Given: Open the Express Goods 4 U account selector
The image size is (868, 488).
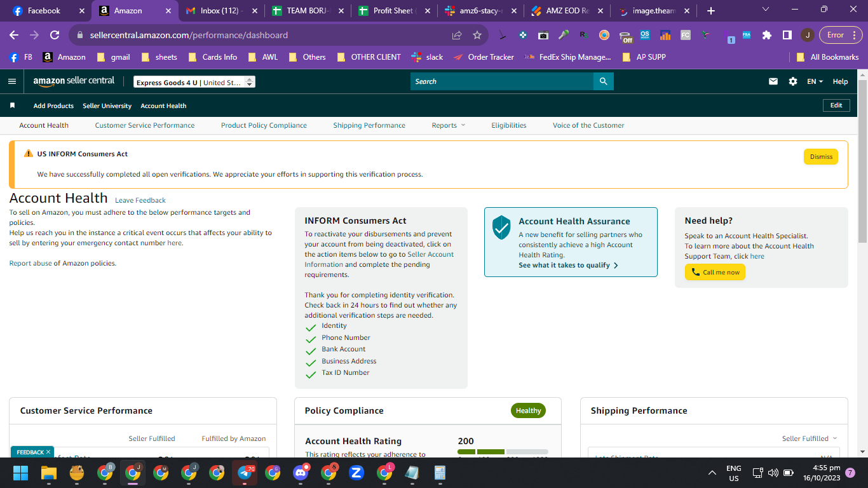Looking at the screenshot, I should 194,82.
